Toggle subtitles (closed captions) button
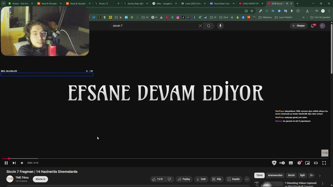 pos(291,163)
